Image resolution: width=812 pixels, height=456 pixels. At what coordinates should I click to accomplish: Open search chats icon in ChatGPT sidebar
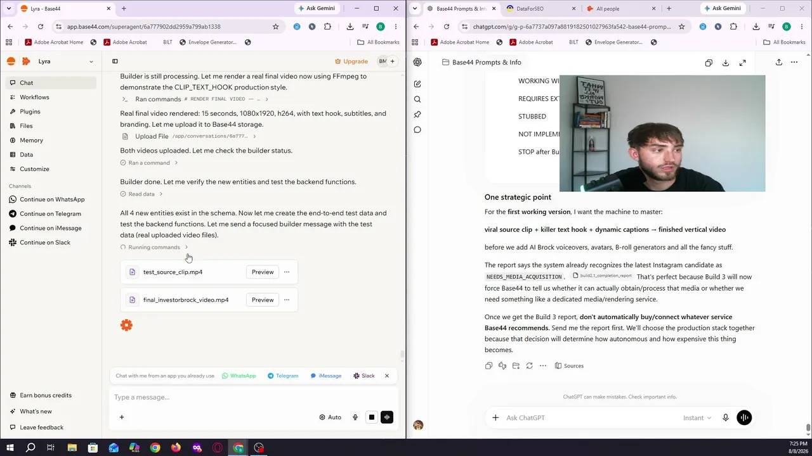pos(417,99)
